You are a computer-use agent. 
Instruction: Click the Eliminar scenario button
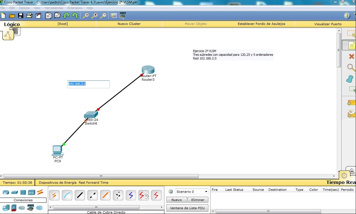(198, 200)
